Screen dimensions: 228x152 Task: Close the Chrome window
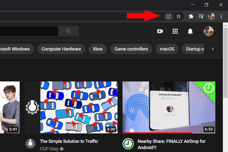coord(221,5)
